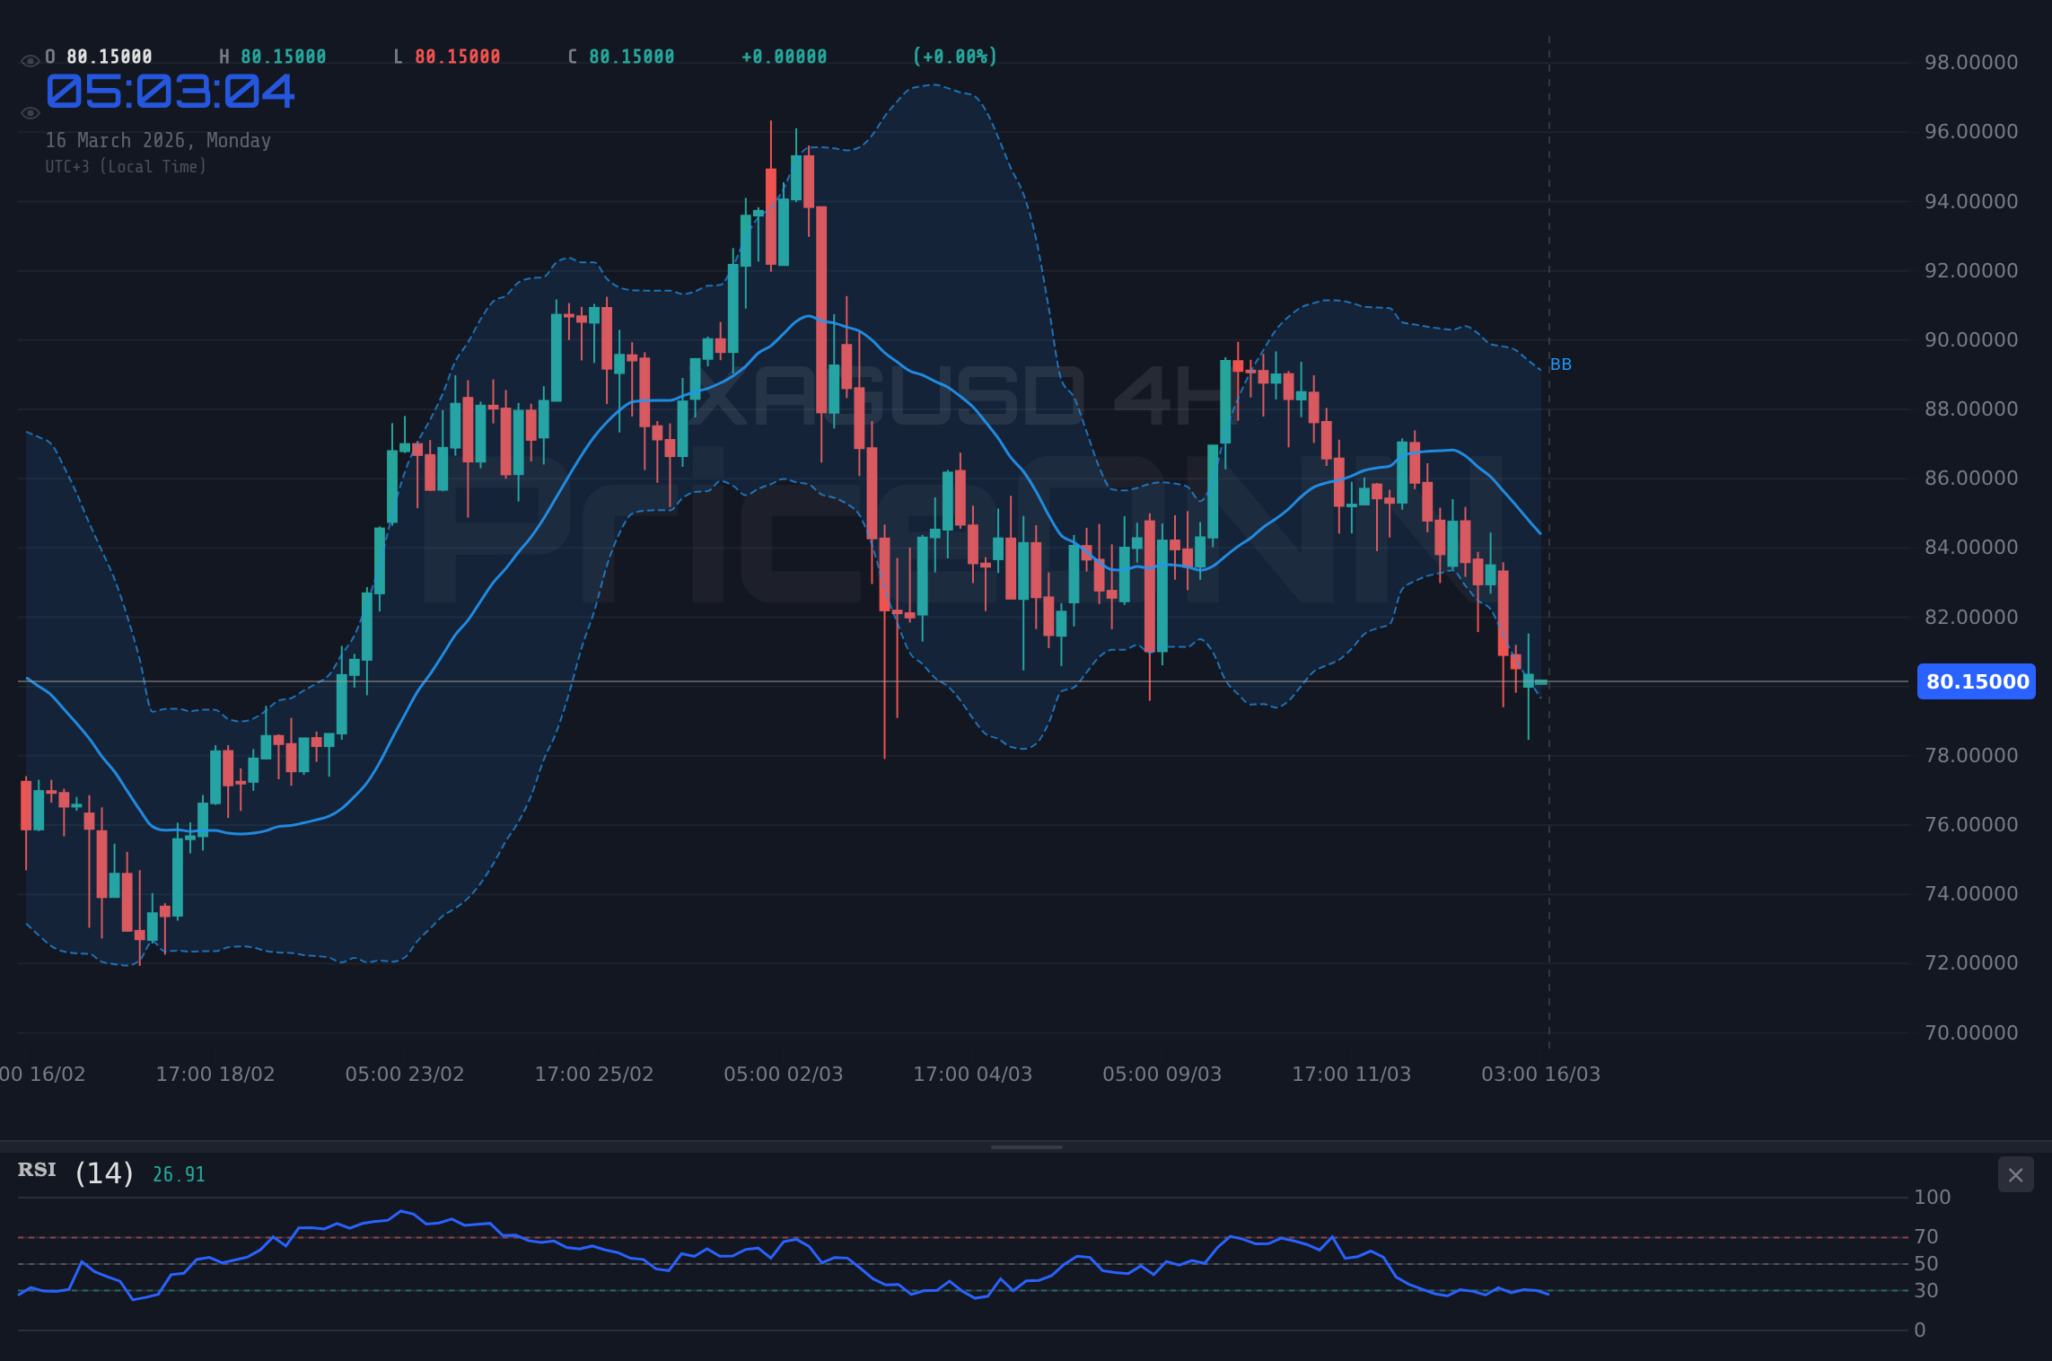Click the 03:00 16/03 time axis label
The image size is (2052, 1361).
pos(1542,1074)
